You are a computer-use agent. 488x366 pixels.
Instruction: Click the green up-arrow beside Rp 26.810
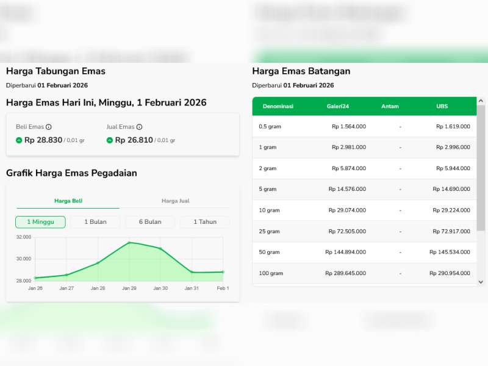click(110, 139)
